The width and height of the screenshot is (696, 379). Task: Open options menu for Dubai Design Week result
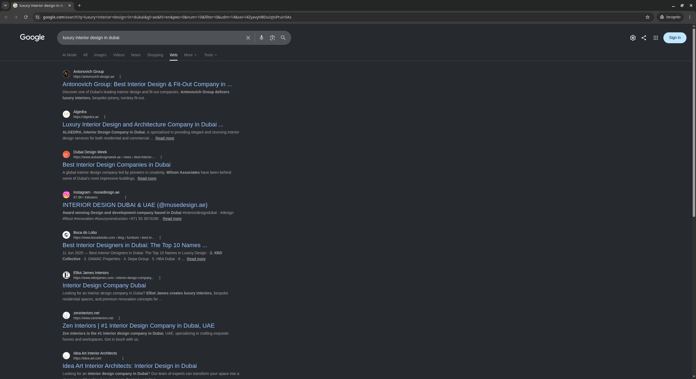click(161, 157)
